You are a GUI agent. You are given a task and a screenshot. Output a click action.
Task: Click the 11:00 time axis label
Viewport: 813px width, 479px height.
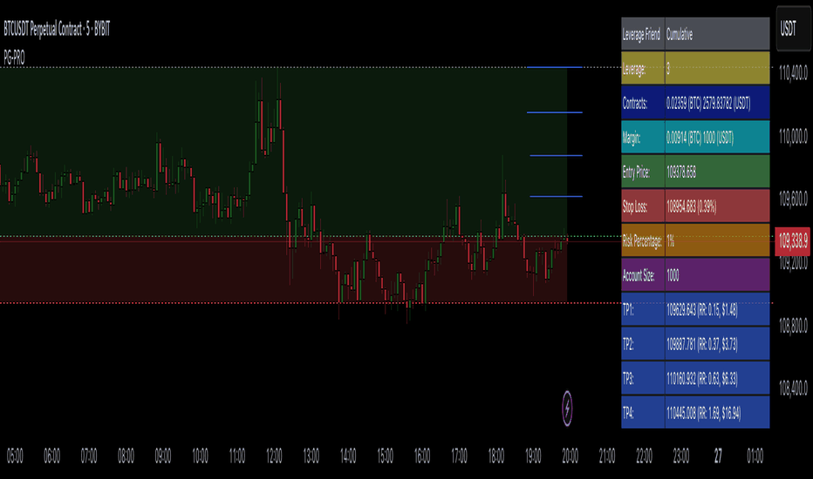coord(237,456)
